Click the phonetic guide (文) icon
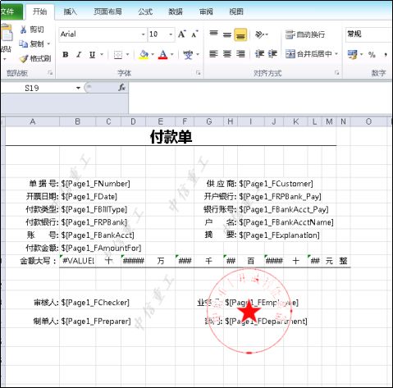The width and height of the screenshot is (393, 388). tap(188, 55)
